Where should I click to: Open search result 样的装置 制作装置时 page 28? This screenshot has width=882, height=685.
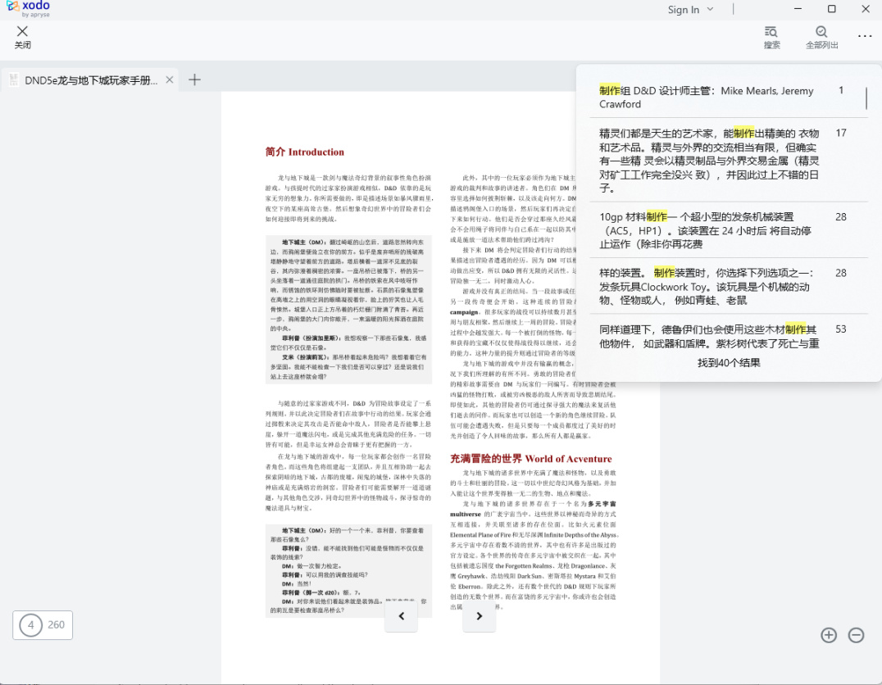pos(728,286)
